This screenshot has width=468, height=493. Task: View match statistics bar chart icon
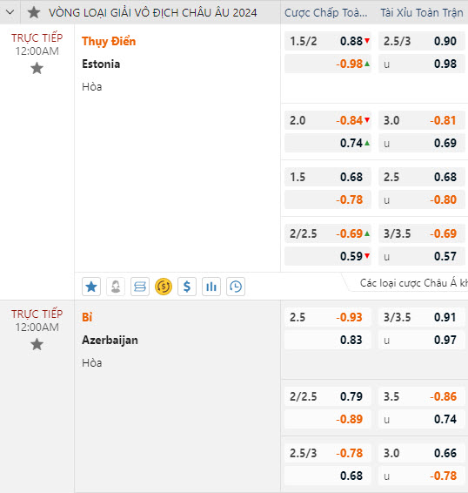(x=211, y=287)
